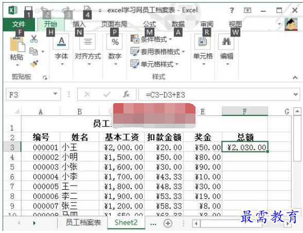Switch to the 插入 ribbon tab
This screenshot has width=303, height=233.
tap(79, 24)
